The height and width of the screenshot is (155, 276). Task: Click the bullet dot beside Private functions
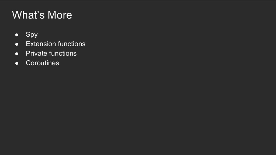17,54
